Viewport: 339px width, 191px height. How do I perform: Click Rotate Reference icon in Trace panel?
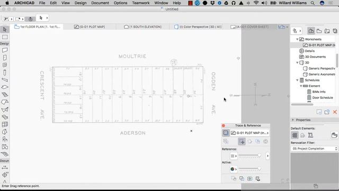click(x=250, y=142)
